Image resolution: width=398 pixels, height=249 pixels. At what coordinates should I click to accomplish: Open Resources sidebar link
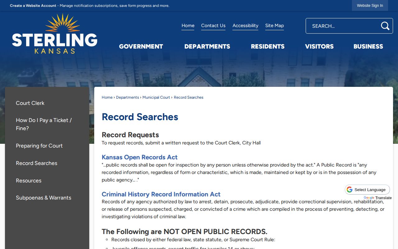[x=29, y=181]
